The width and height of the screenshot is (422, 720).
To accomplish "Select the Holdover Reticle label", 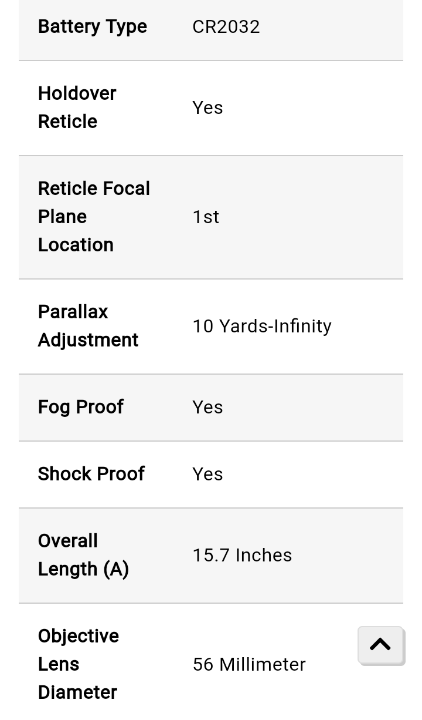I will [77, 107].
